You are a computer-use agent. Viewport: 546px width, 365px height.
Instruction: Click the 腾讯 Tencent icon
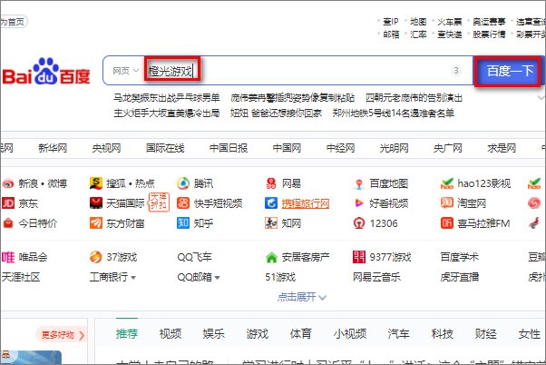(183, 183)
